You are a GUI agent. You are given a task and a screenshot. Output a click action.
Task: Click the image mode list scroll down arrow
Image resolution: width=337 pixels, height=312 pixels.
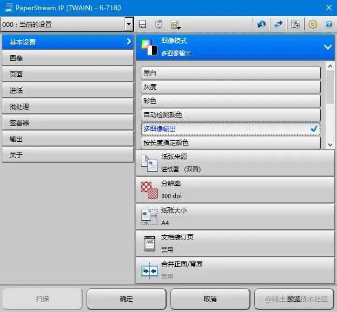click(330, 145)
